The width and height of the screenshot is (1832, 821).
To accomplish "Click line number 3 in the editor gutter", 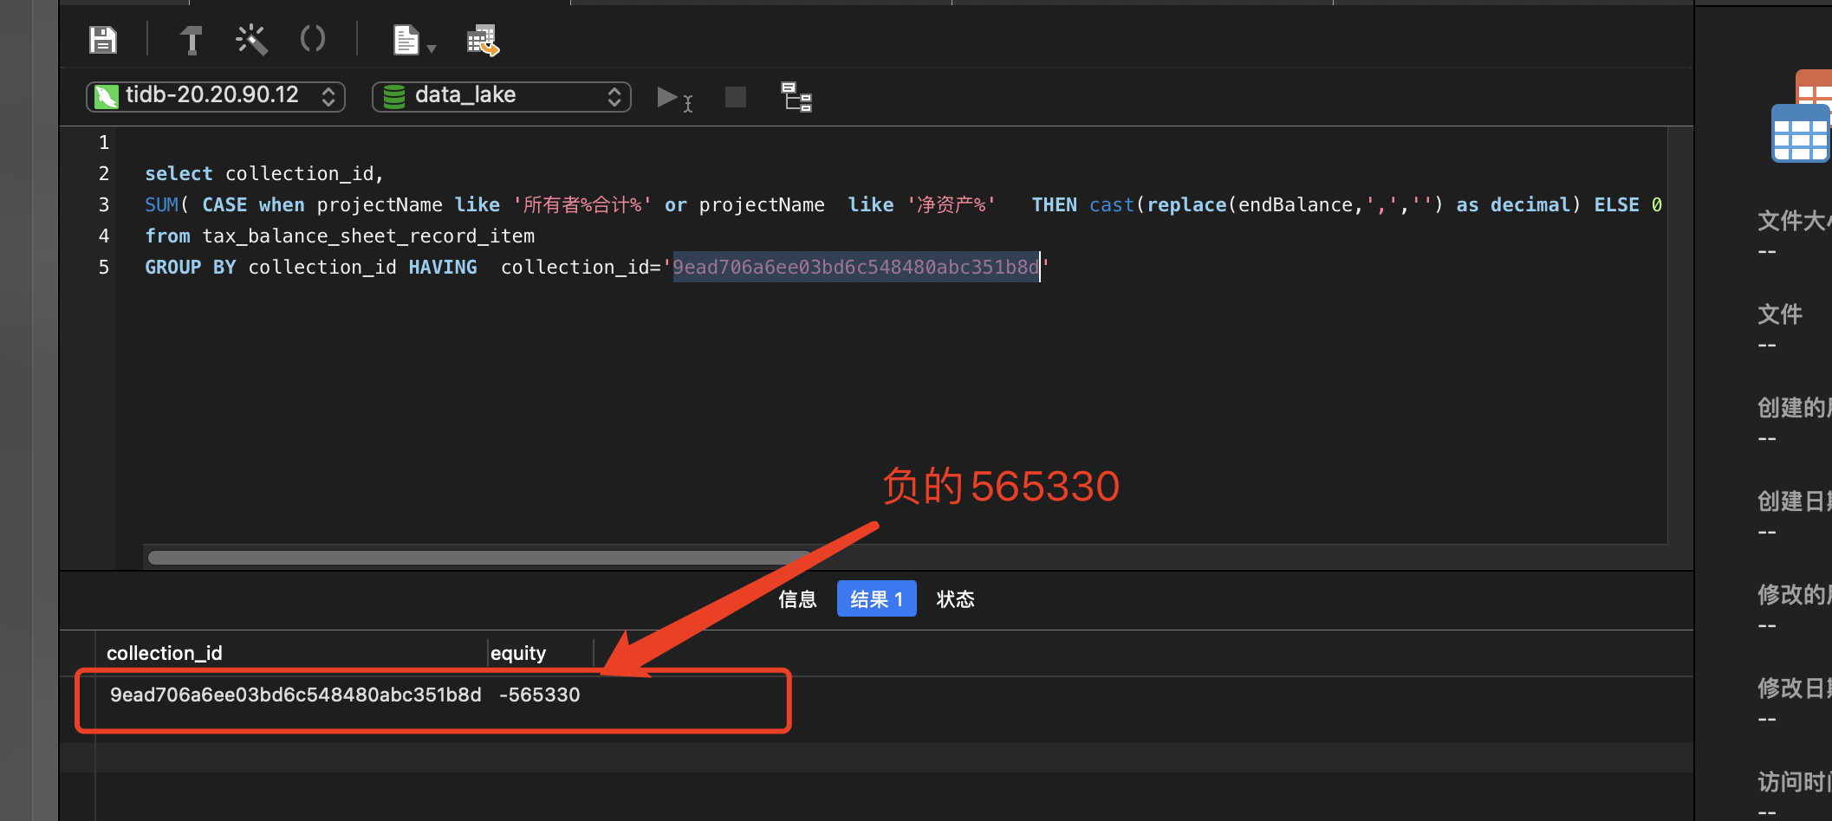I will point(104,204).
